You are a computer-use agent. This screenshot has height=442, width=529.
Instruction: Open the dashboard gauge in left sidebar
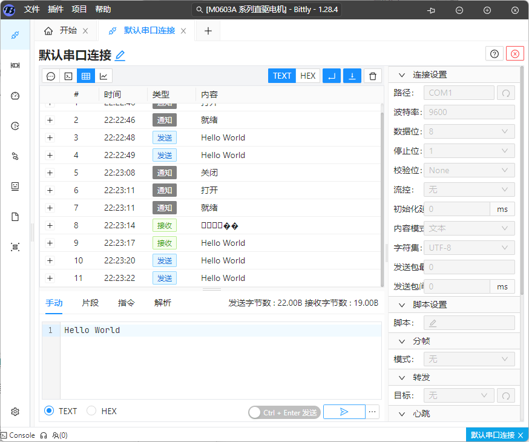click(x=15, y=96)
